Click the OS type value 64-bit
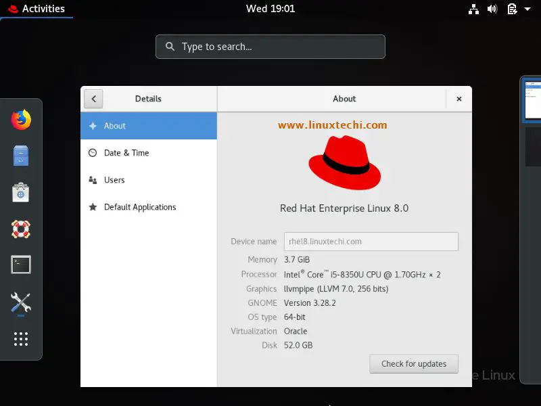Screen dimensions: 541x406 294,317
